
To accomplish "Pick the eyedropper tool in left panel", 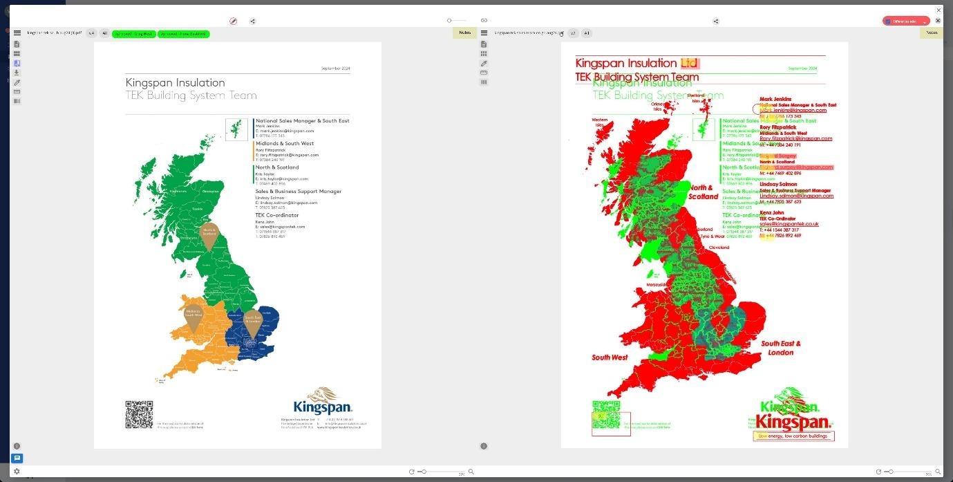I will pyautogui.click(x=17, y=82).
